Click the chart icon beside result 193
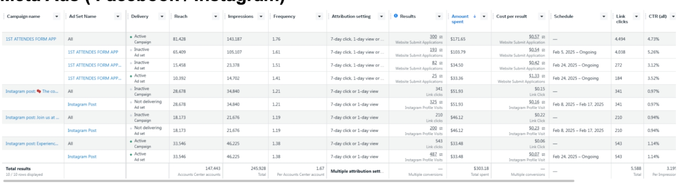 pos(441,50)
